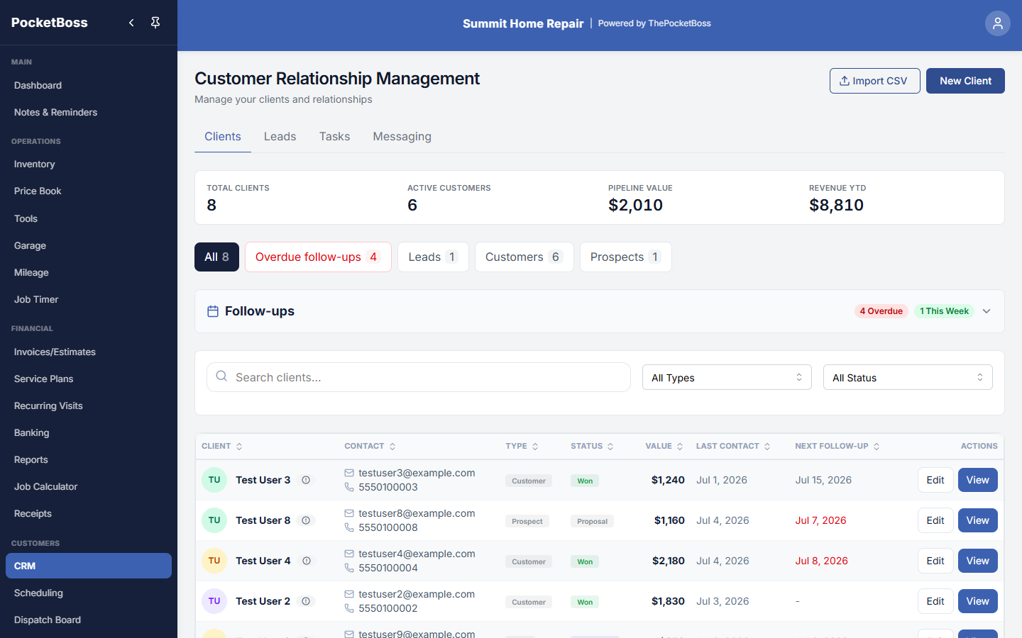The width and height of the screenshot is (1022, 638).
Task: Open Scheduling in sidebar
Action: [89, 593]
